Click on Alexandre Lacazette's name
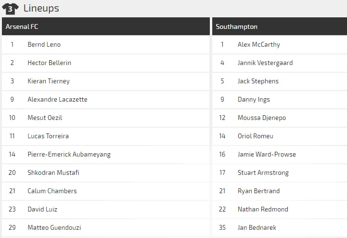Screen dimensions: 347x238 (57, 99)
